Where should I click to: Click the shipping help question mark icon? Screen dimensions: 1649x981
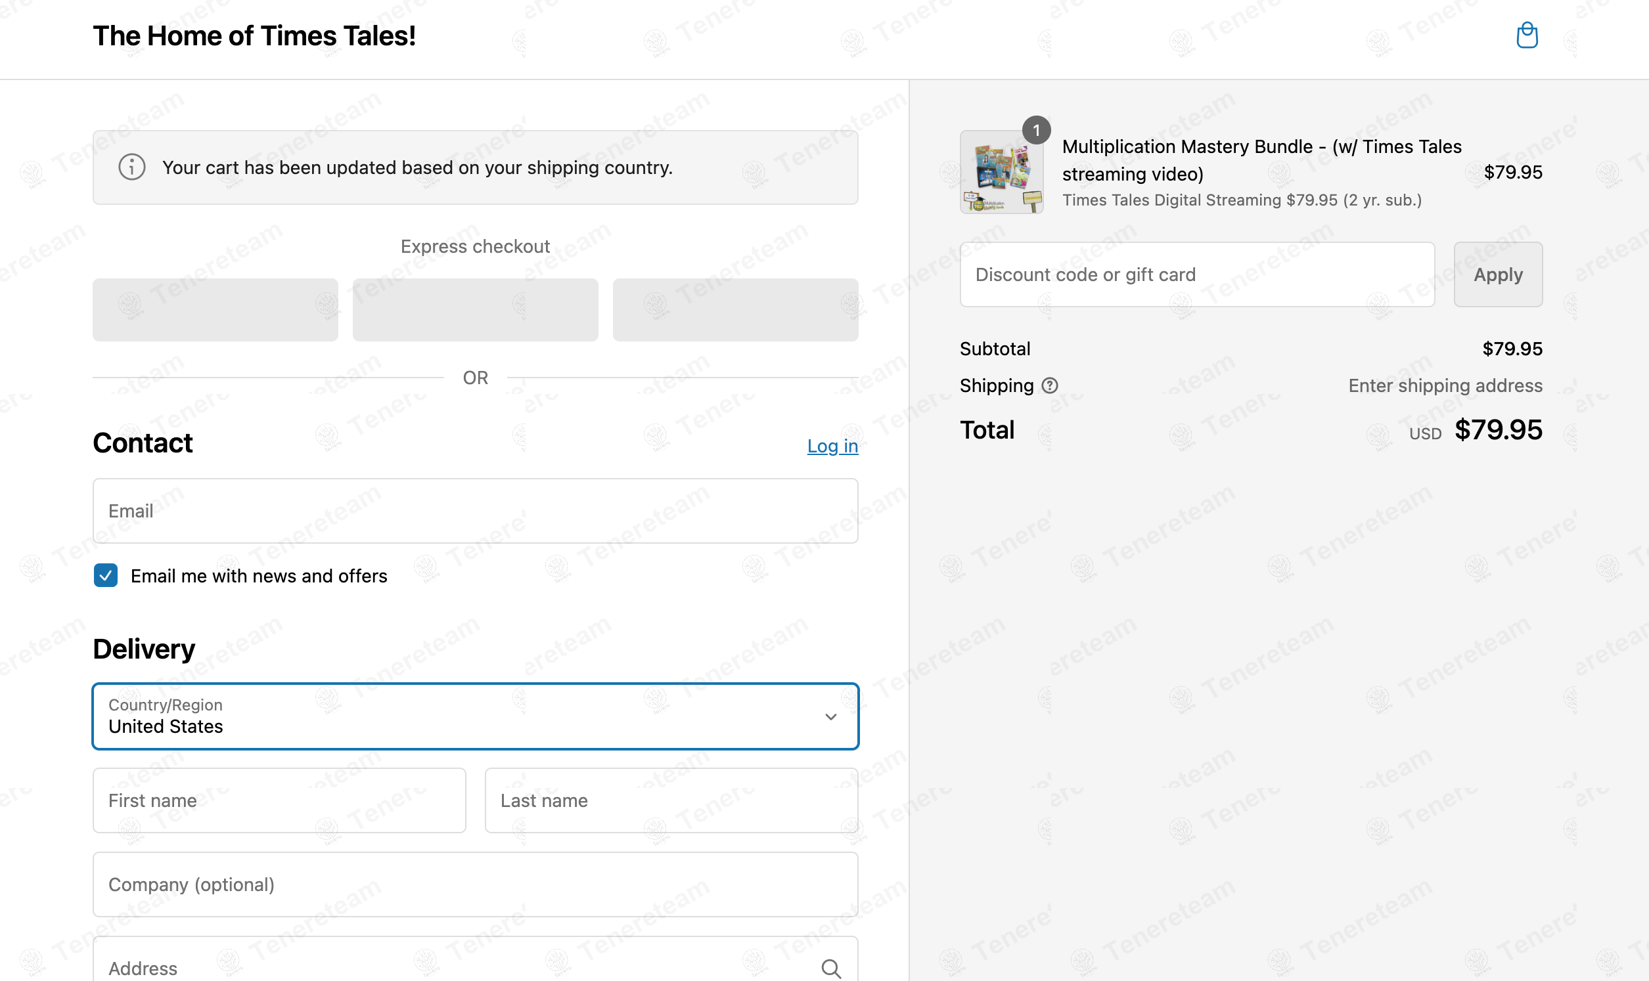1049,385
